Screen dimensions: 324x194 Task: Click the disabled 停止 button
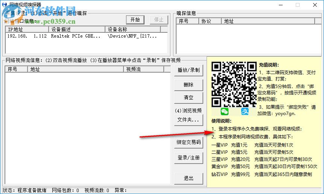pos(159,20)
